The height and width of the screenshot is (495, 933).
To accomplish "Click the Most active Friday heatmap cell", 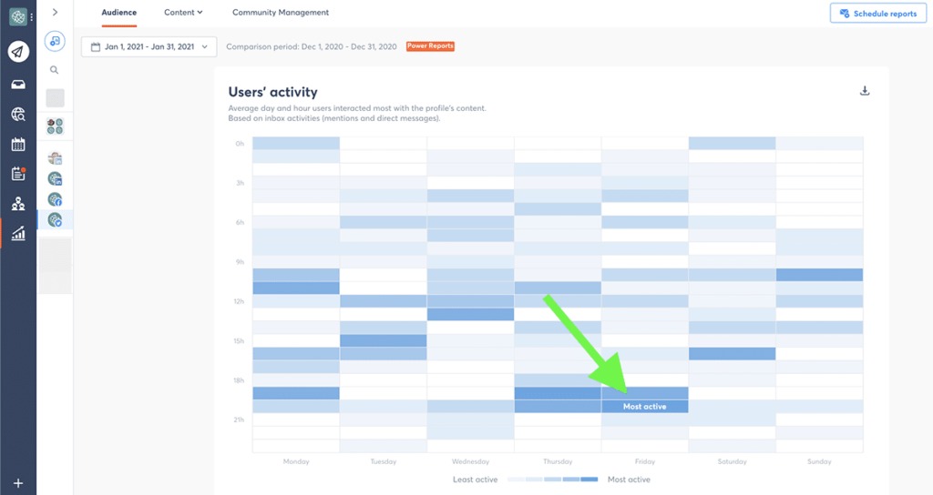I will (645, 407).
